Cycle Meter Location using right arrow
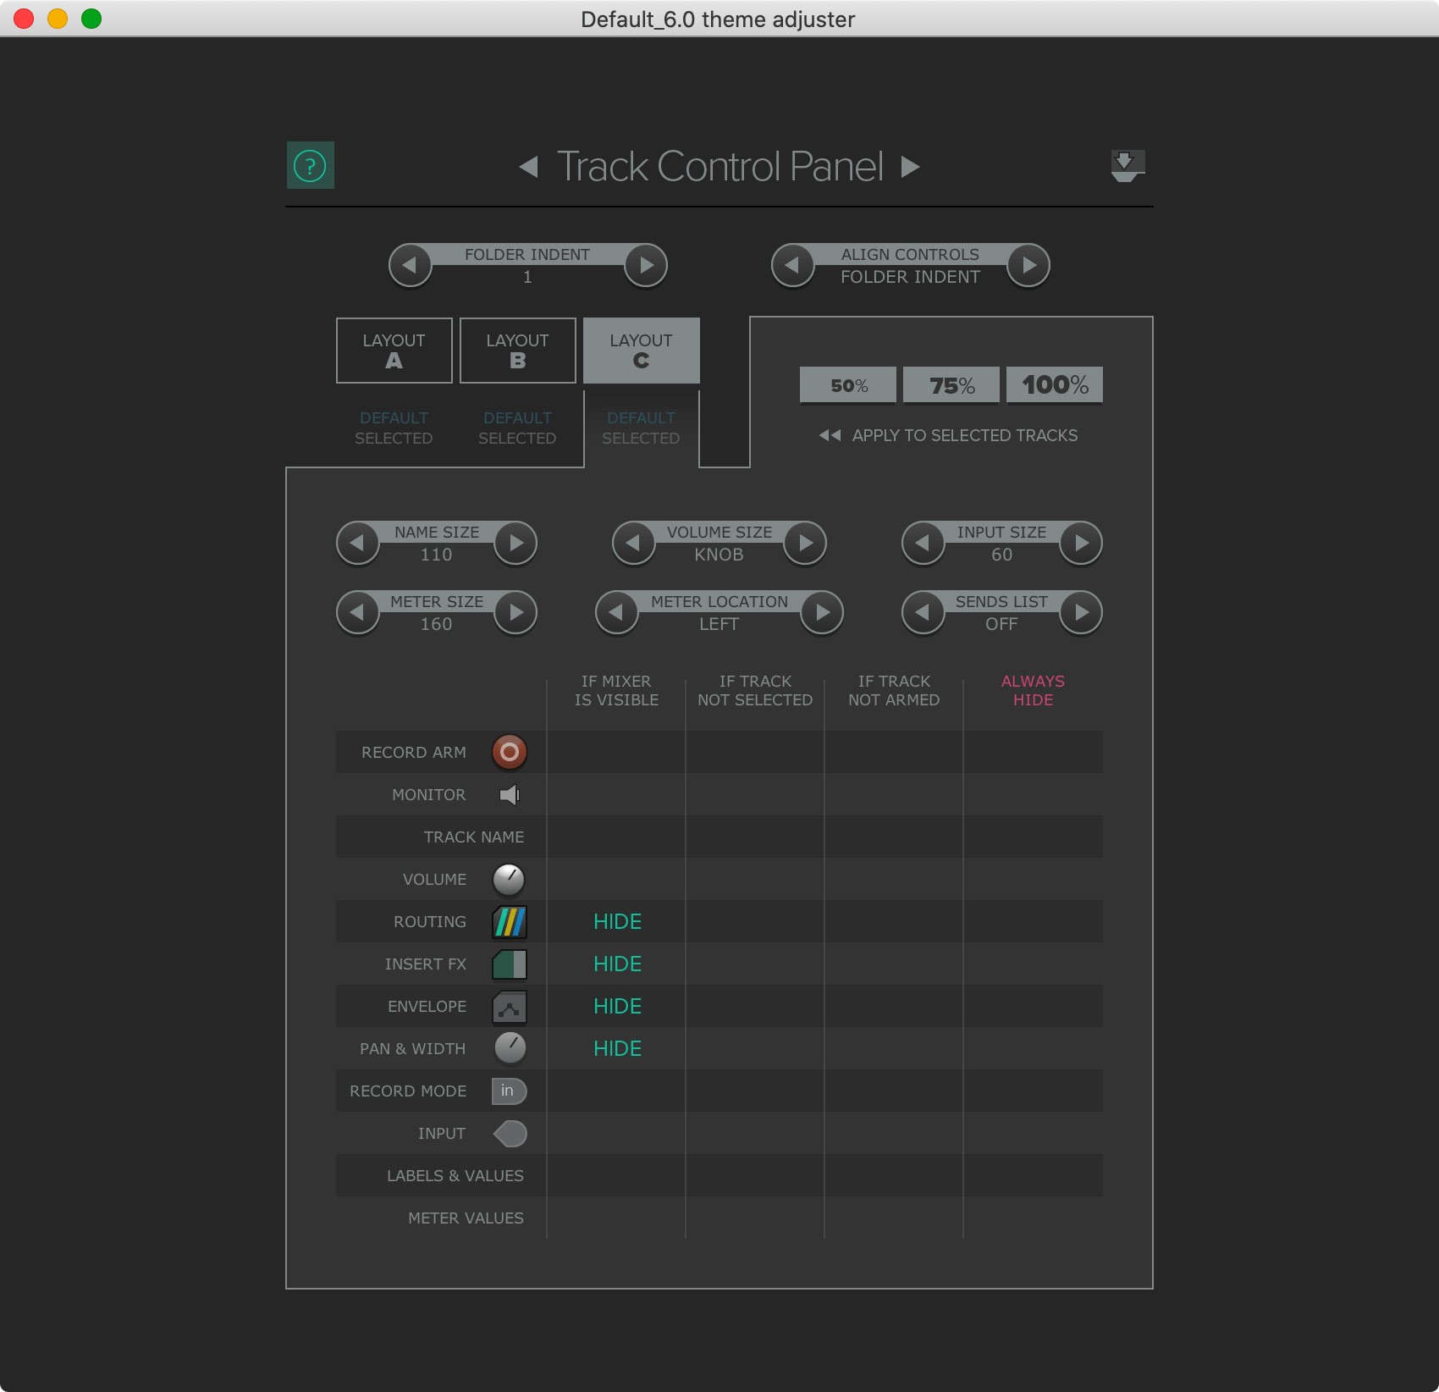 click(822, 612)
